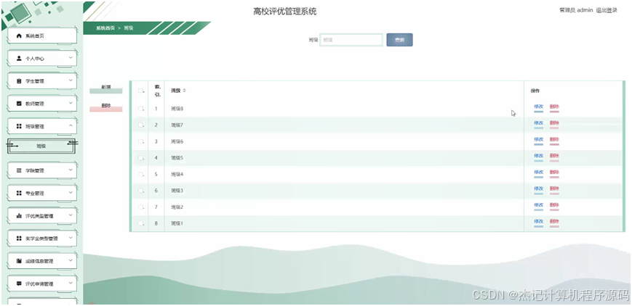Image resolution: width=632 pixels, height=306 pixels.
Task: Expand 奖学金类型管理 using its chevron
Action: (x=71, y=238)
